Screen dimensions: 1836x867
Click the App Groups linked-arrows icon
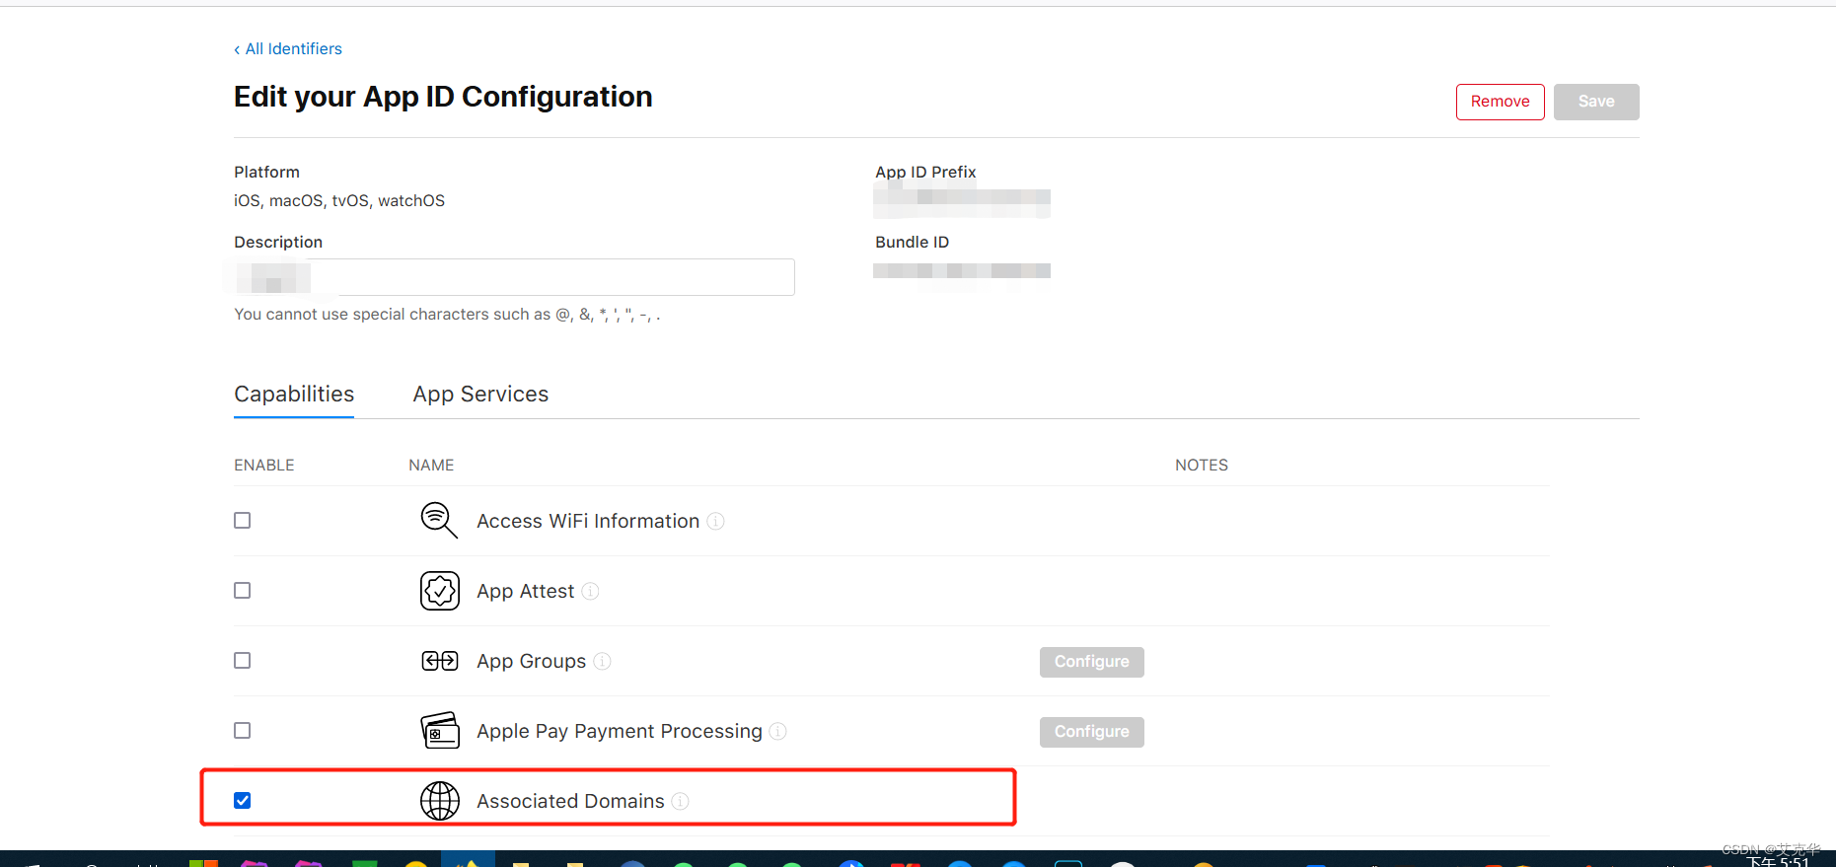(440, 661)
